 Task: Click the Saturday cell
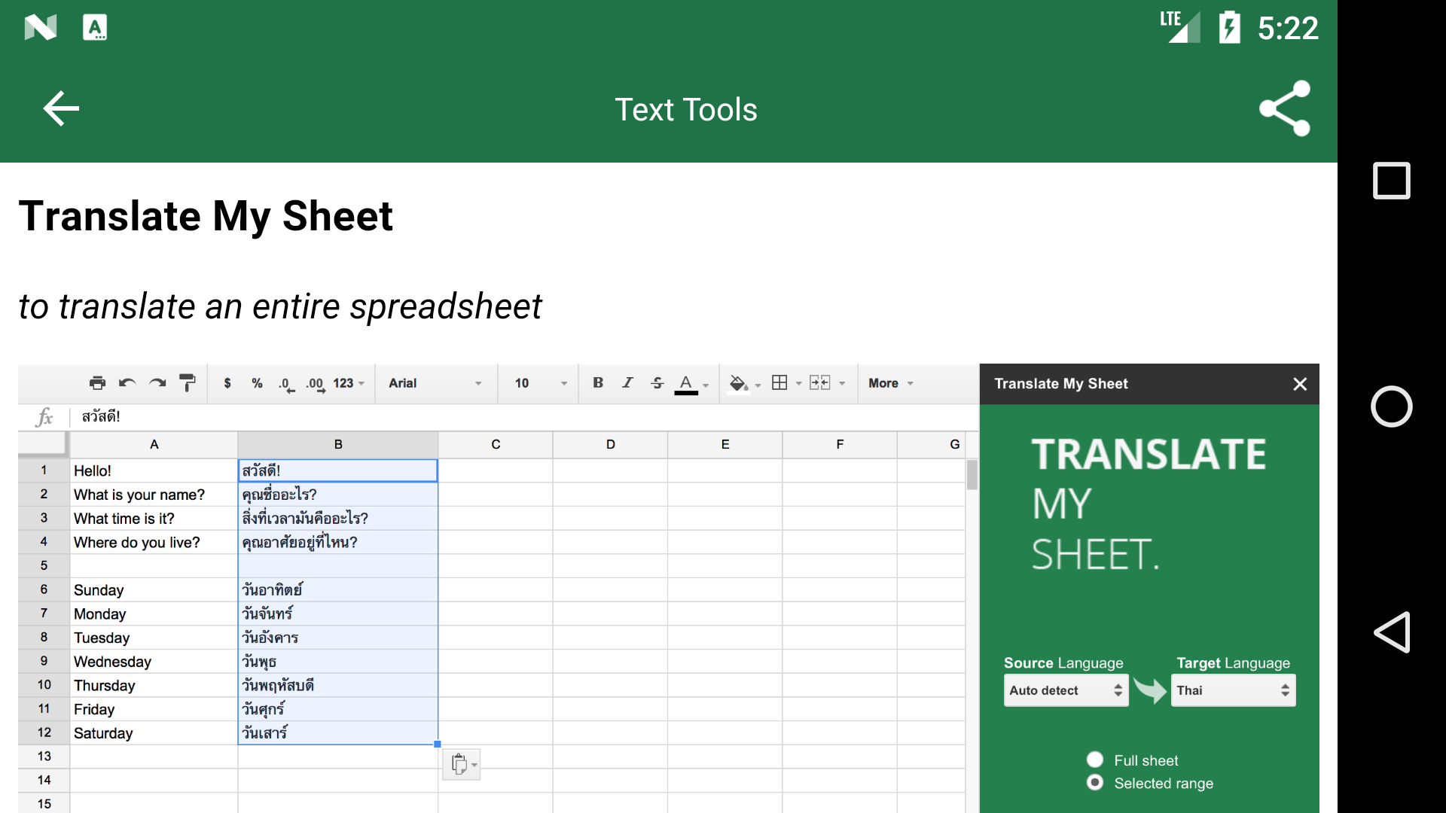coord(154,733)
